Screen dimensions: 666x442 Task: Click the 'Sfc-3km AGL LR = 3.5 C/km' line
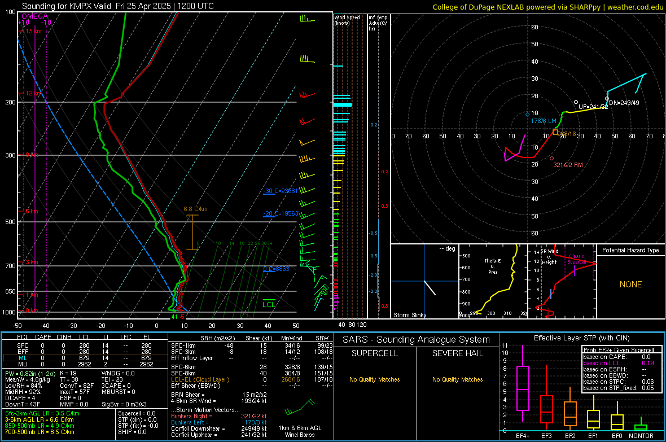(42, 413)
